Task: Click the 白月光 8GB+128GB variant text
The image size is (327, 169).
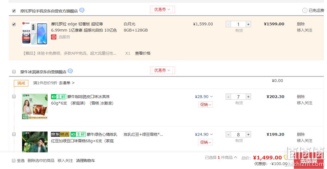Action: coord(136,27)
